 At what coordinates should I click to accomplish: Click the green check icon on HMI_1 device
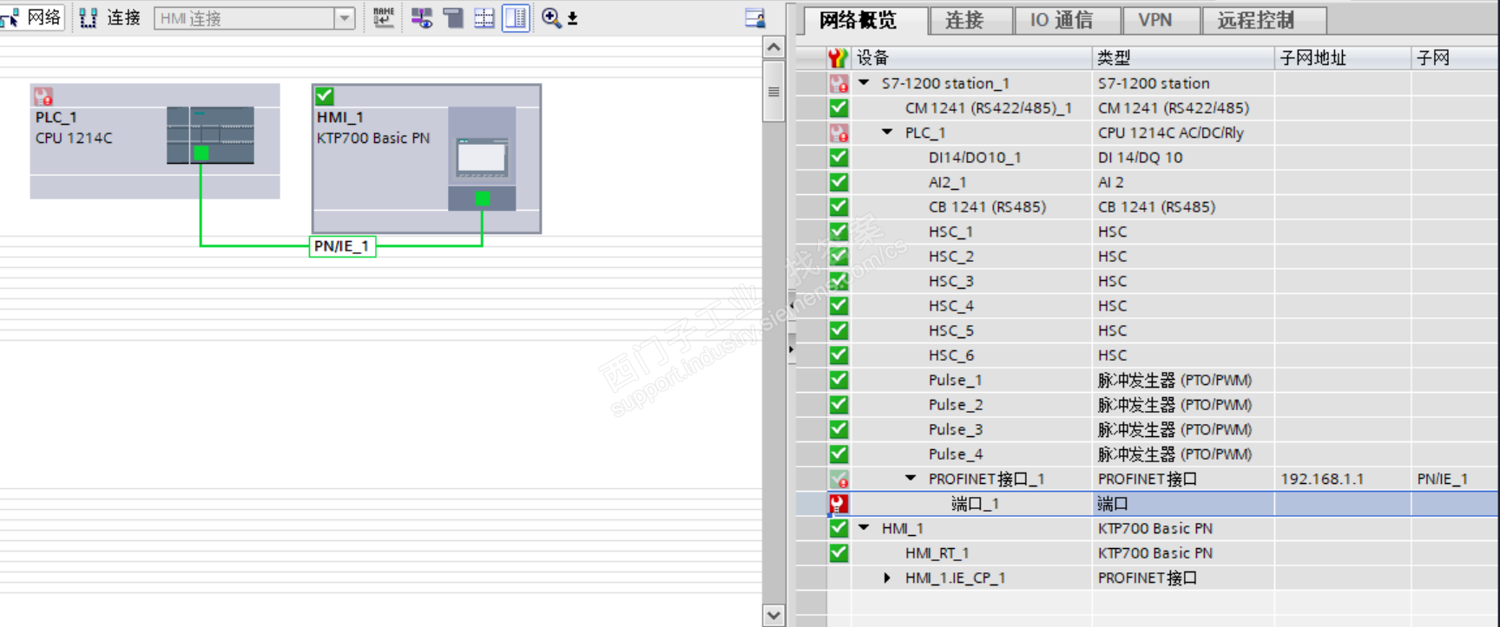[325, 95]
